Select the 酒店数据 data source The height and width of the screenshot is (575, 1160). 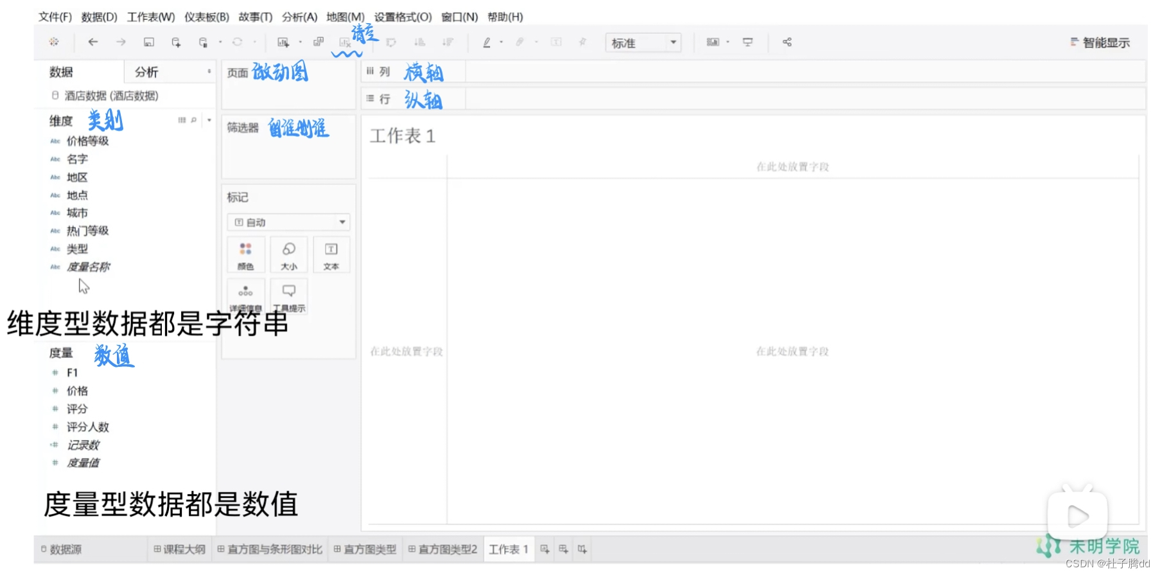tap(111, 96)
